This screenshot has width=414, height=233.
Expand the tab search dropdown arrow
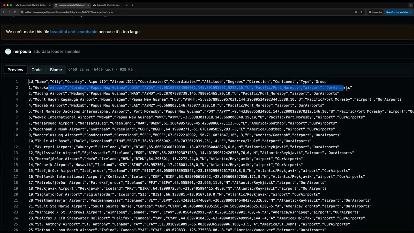tap(410, 5)
